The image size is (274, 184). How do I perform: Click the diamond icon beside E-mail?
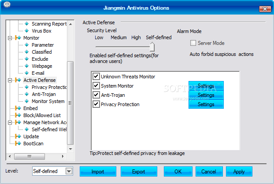pos(27,73)
